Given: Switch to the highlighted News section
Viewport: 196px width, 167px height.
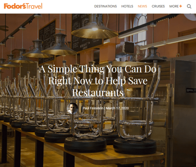Looking at the screenshot, I should 142,6.
